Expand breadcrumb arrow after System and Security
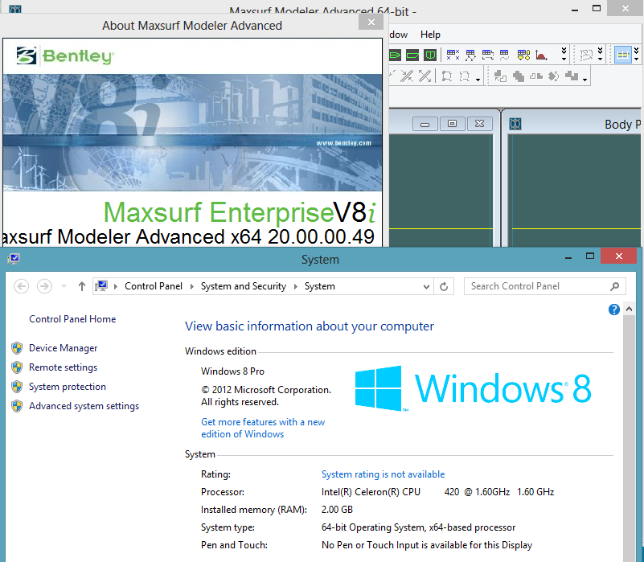 [x=295, y=286]
